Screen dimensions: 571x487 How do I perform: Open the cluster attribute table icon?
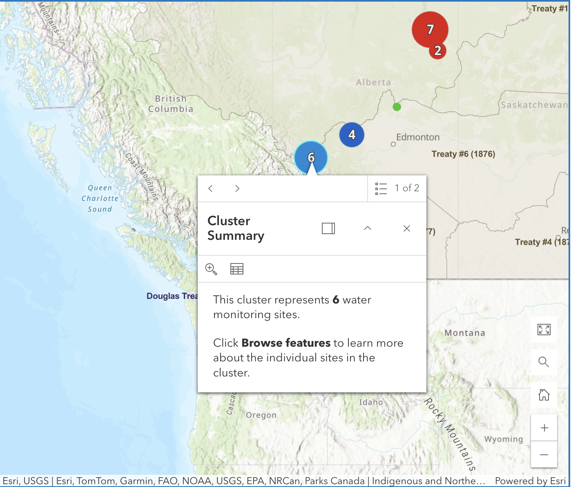(x=237, y=269)
